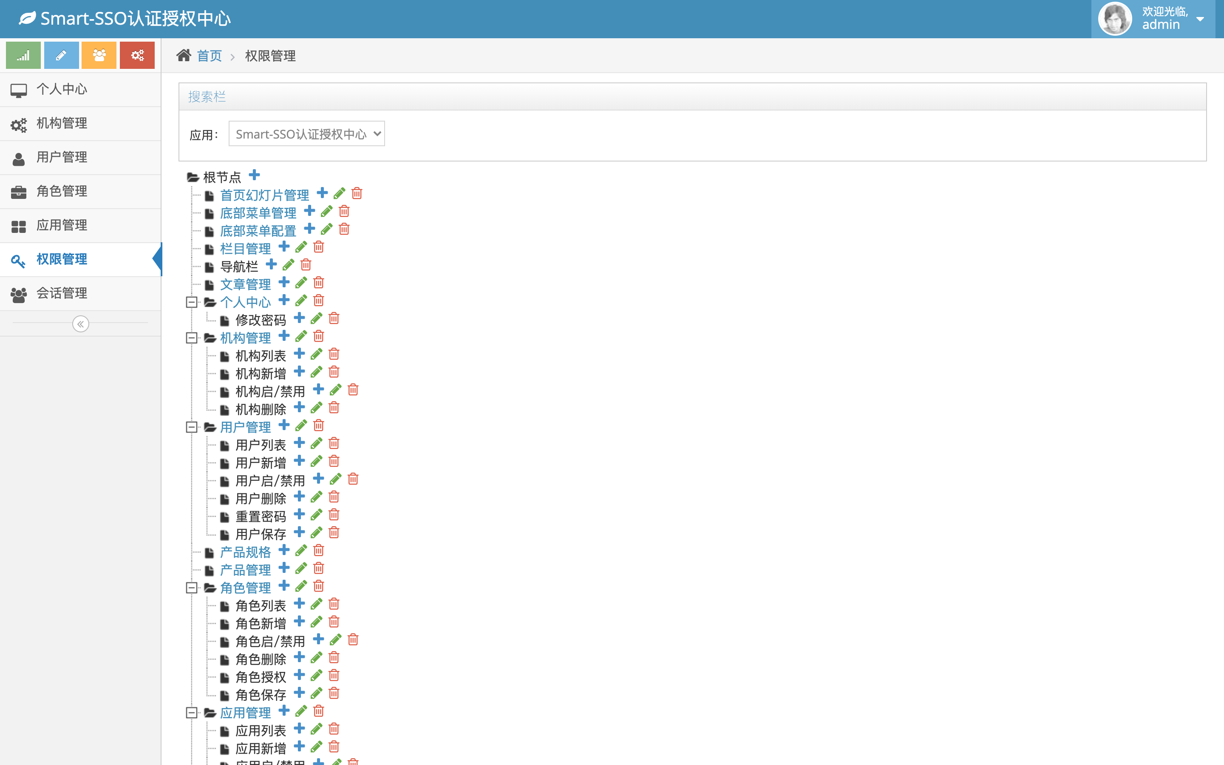This screenshot has height=765, width=1224.
Task: Add child under 机构新增
Action: [x=300, y=371]
